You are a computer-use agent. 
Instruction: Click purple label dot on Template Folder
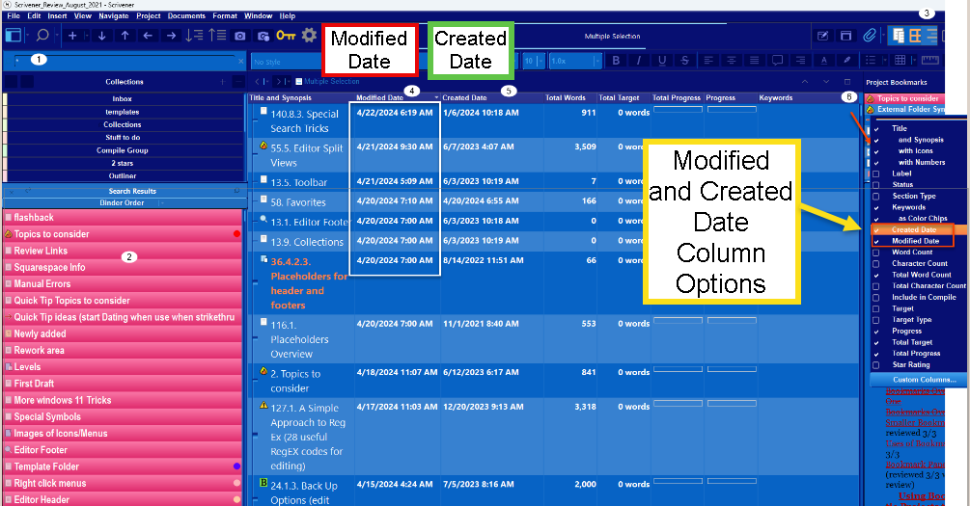[x=236, y=466]
